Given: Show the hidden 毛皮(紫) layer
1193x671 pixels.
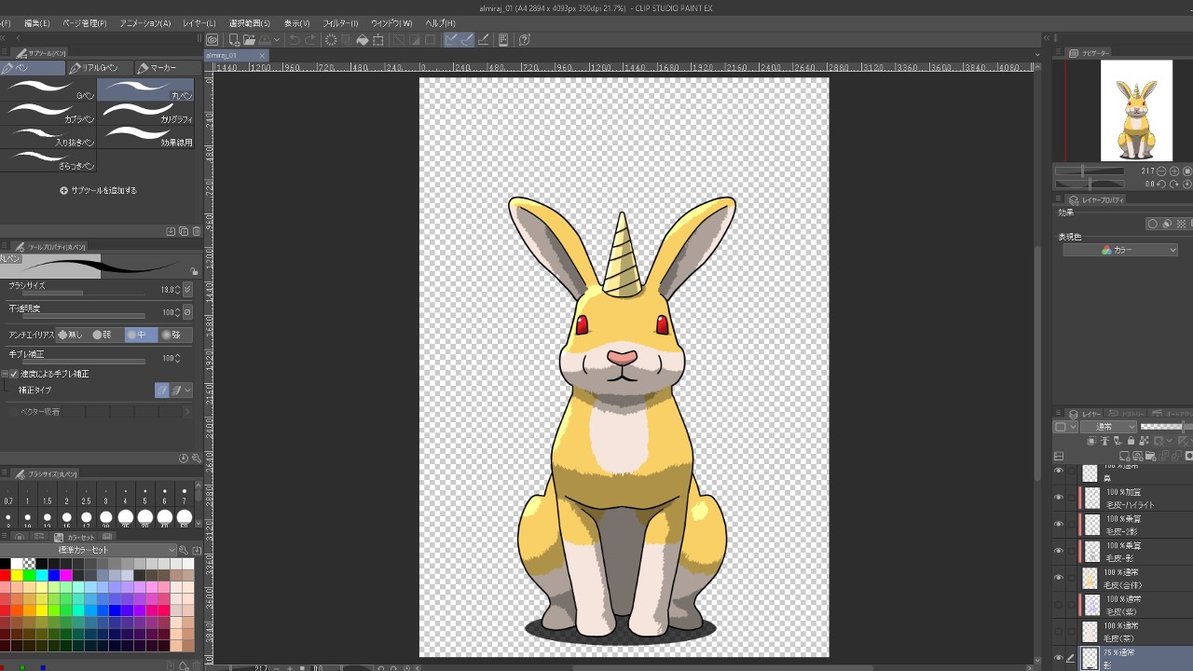Looking at the screenshot, I should tap(1058, 604).
